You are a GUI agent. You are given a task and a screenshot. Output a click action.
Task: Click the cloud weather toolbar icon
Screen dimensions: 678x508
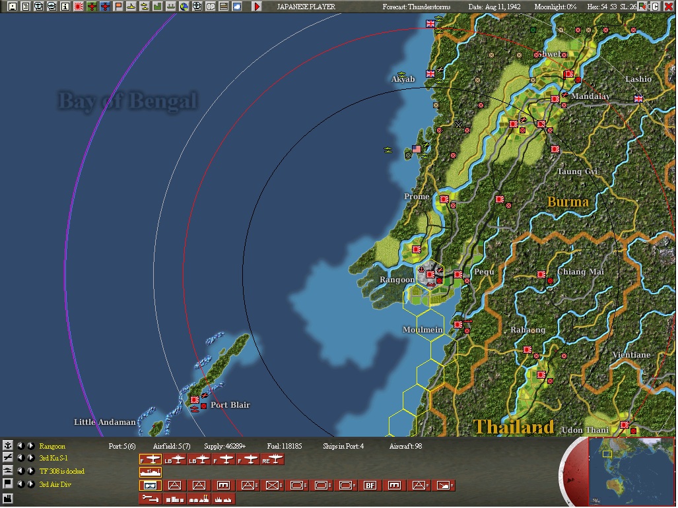pyautogui.click(x=237, y=7)
